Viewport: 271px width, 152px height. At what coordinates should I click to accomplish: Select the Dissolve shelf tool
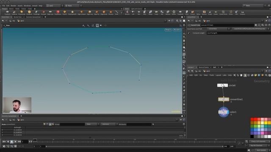click(111, 12)
